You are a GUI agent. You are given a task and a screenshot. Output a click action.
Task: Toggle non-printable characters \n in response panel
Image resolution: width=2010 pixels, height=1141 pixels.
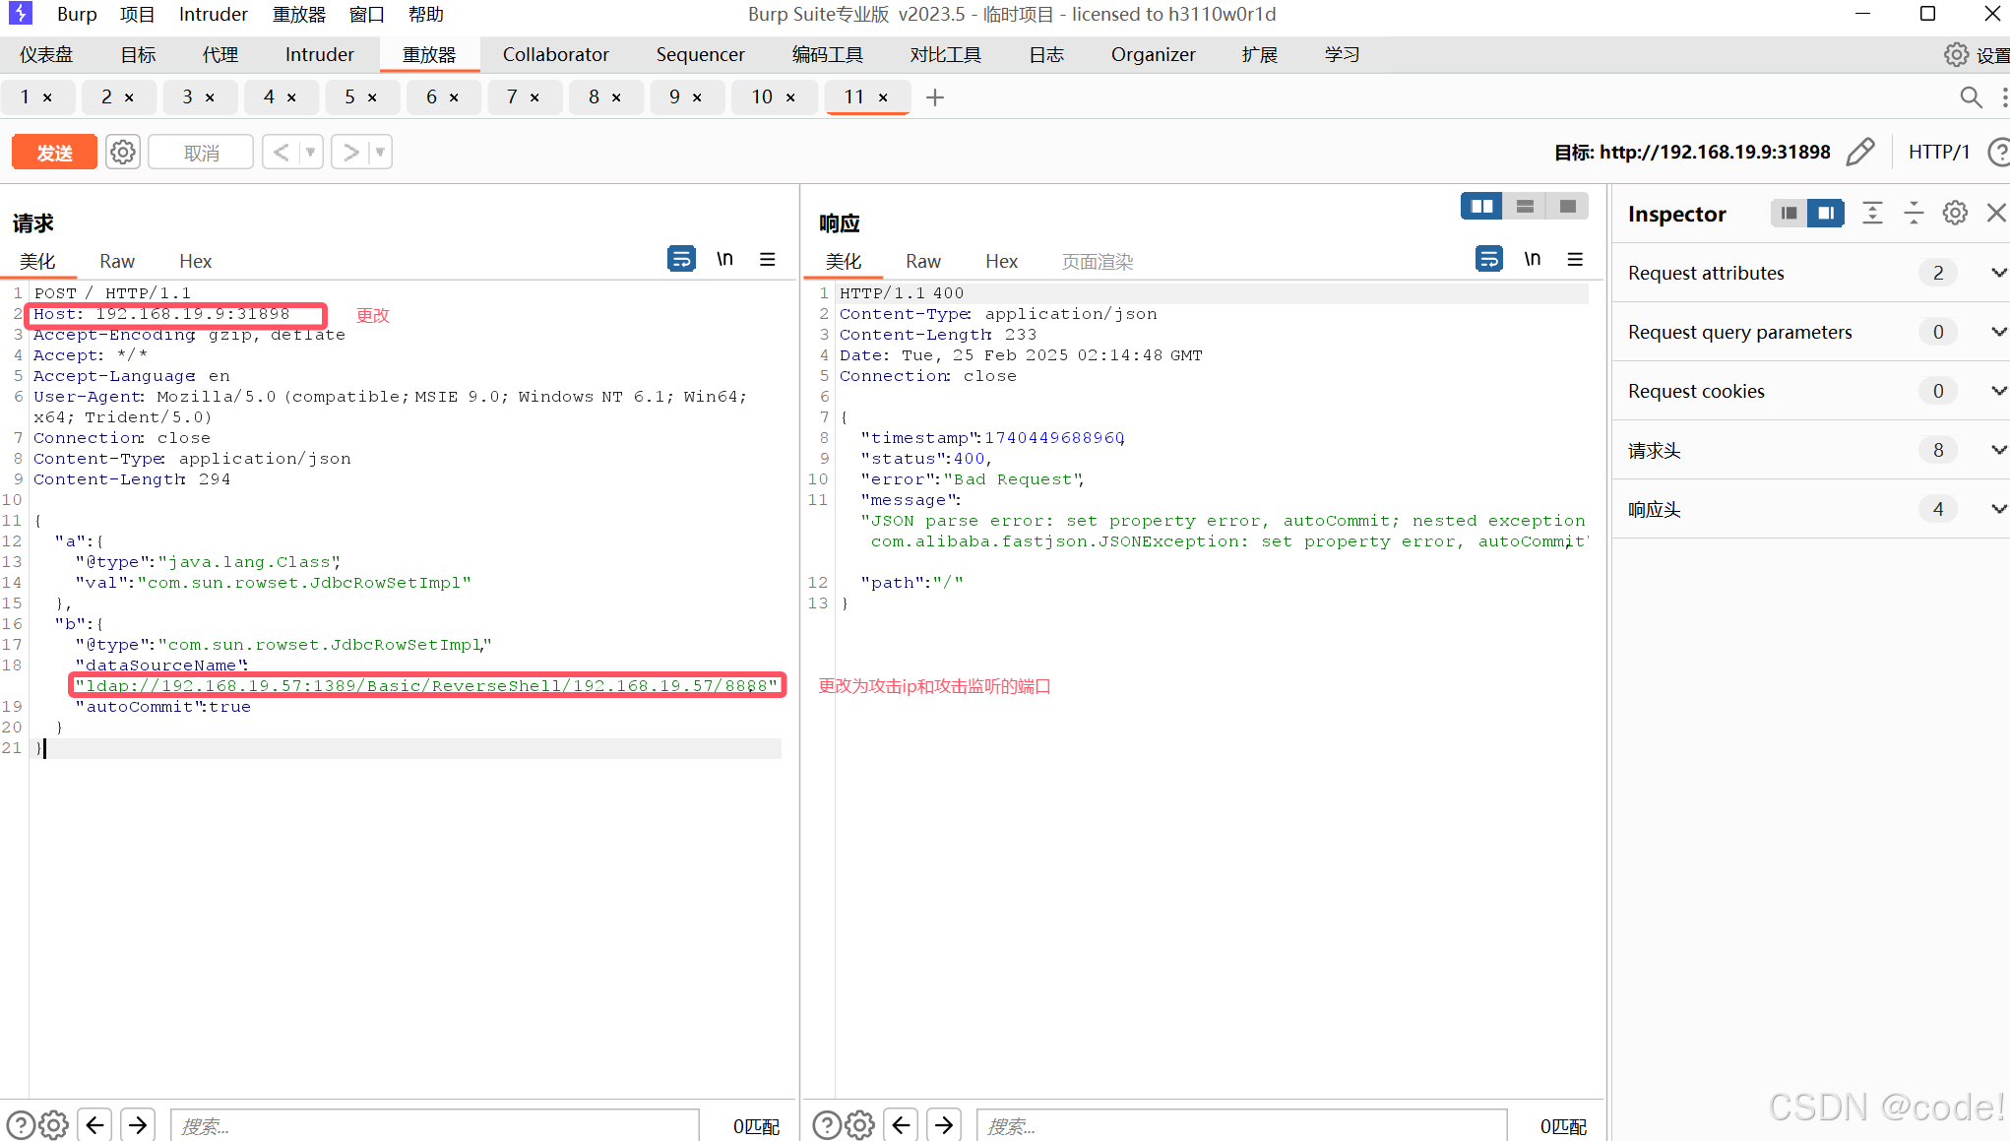[1533, 259]
